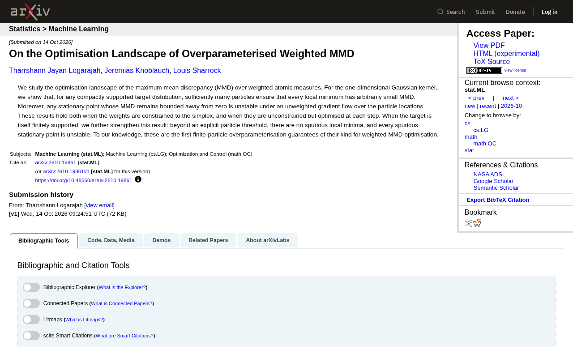Click the CC BY-SA license badge
This screenshot has height=358, width=573.
[484, 70]
